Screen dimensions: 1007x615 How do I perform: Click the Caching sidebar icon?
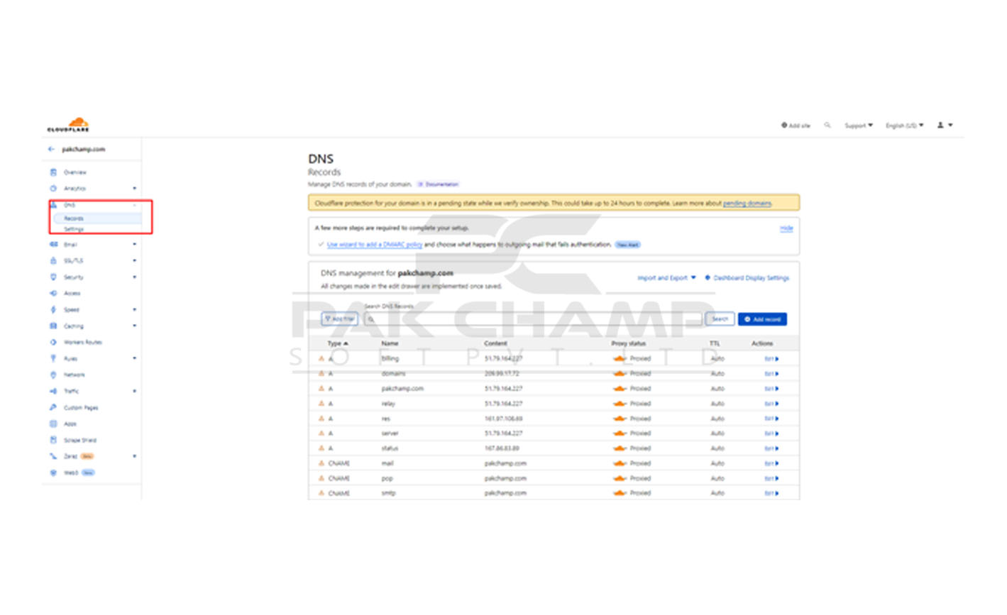[53, 326]
